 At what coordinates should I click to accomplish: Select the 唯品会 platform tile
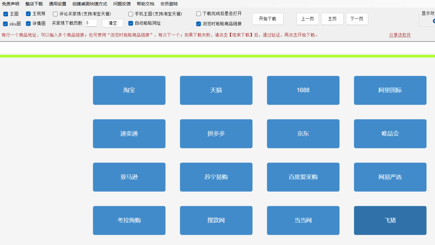click(390, 134)
